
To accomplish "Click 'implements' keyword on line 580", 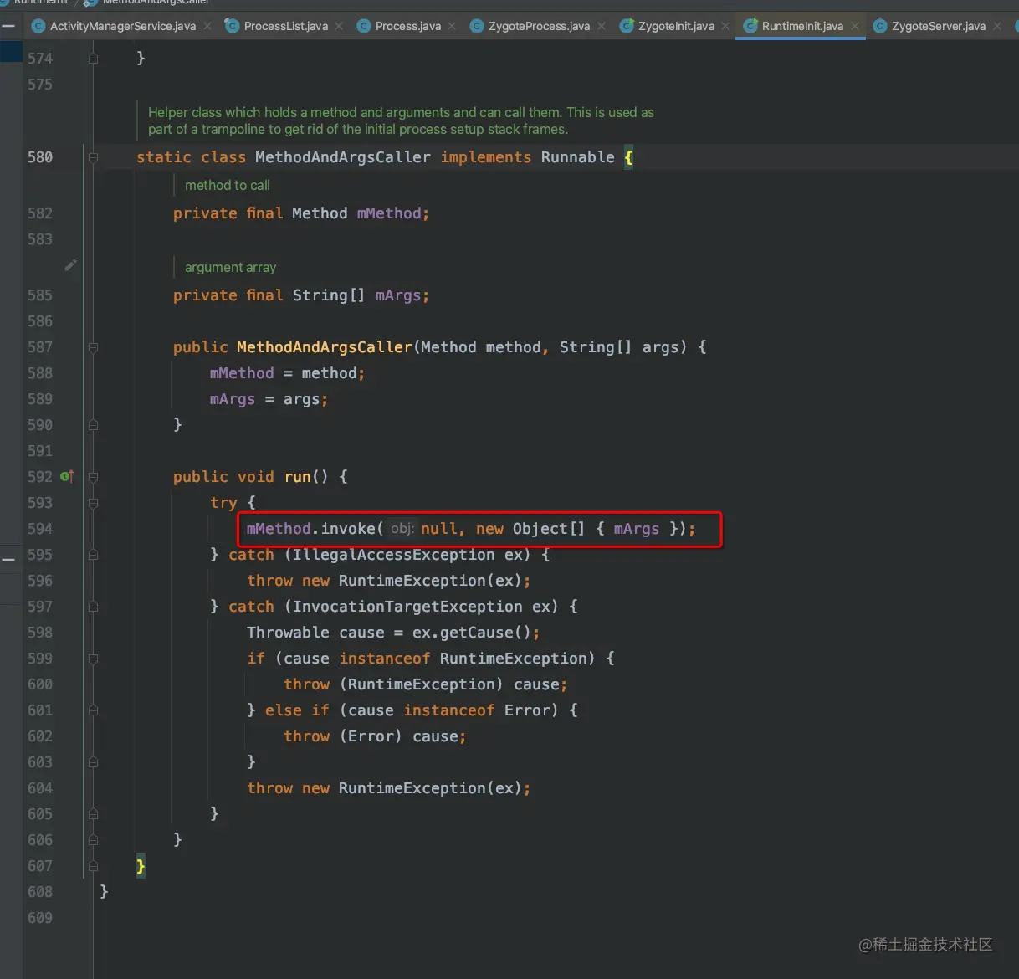I will click(x=486, y=157).
